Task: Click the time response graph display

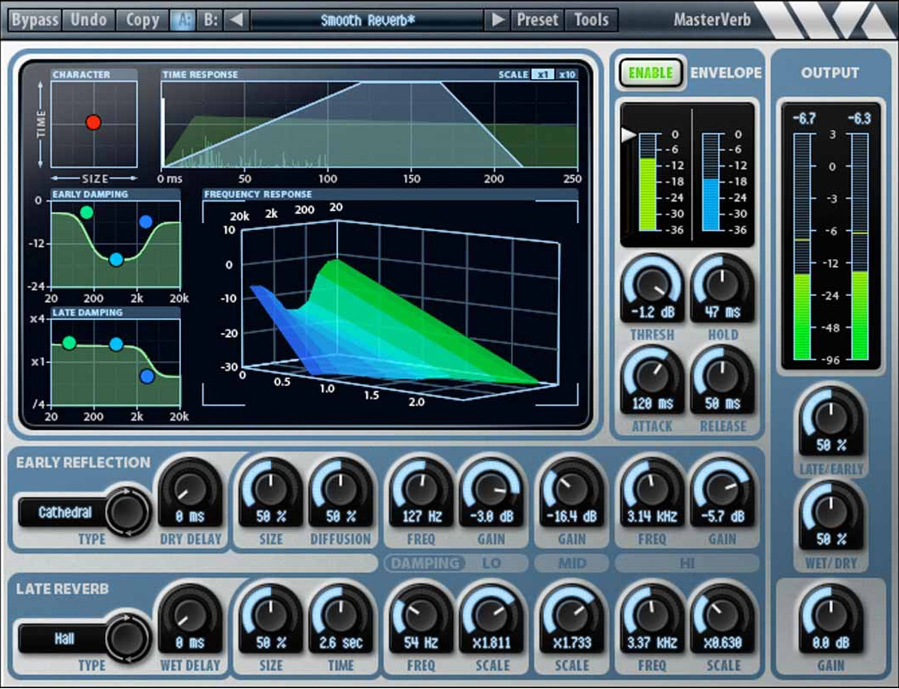Action: [x=369, y=124]
